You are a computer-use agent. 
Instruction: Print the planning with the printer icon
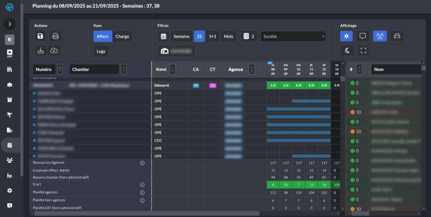coord(55,36)
